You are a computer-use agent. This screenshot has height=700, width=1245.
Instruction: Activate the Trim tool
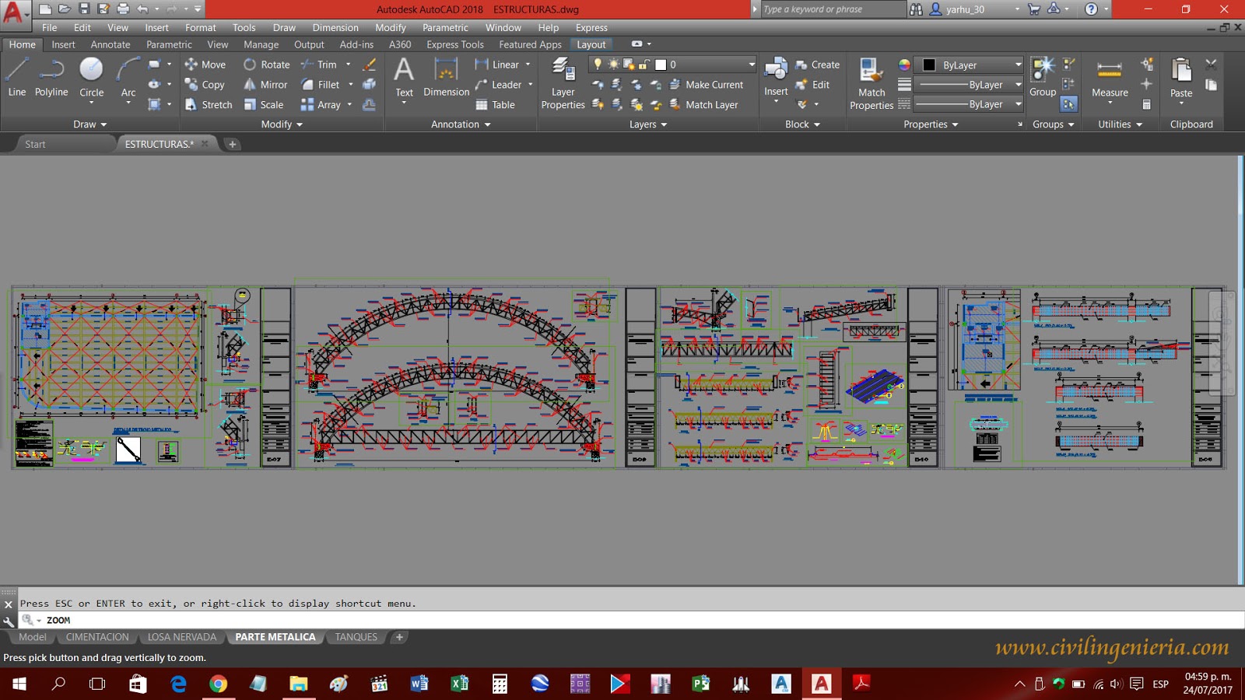click(x=319, y=65)
